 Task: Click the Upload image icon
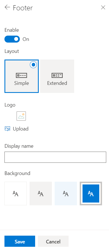(x=8, y=129)
